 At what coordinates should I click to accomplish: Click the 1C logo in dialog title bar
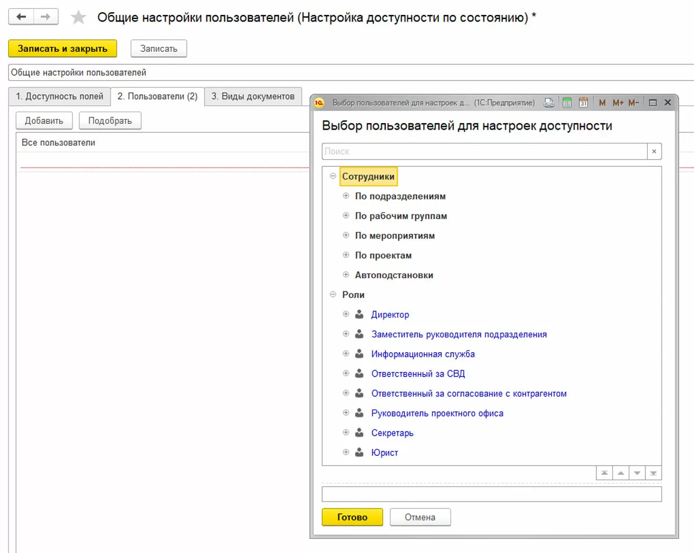click(x=319, y=102)
